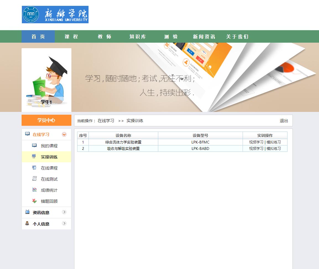Start 模拟练习 for 吸收与解吸实验装置

pyautogui.click(x=274, y=148)
